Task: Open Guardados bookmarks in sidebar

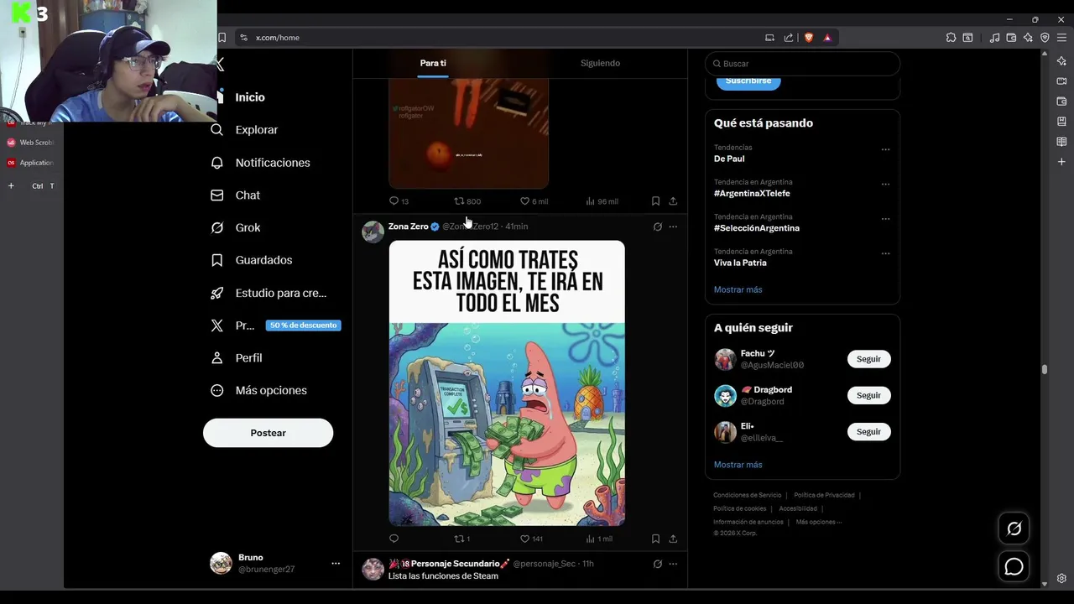Action: point(263,260)
